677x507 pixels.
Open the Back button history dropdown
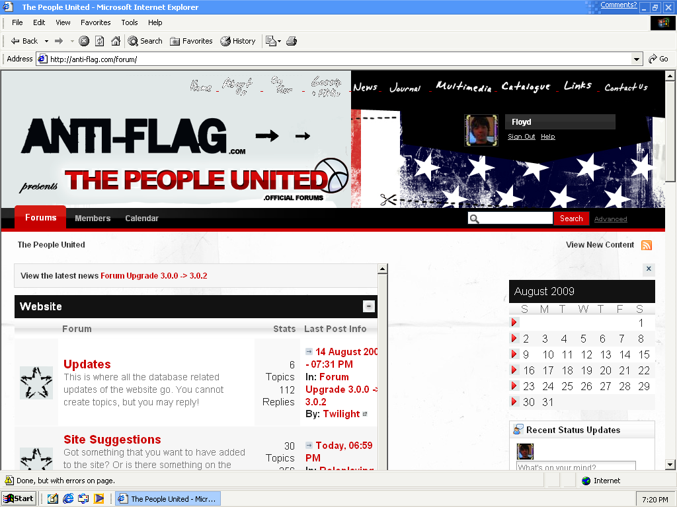(x=46, y=41)
